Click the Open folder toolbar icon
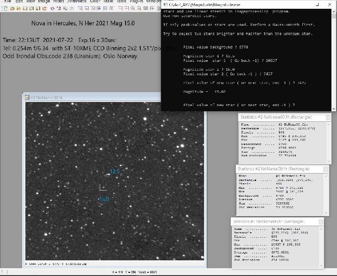This screenshot has width=337, height=276. (x=12, y=8)
